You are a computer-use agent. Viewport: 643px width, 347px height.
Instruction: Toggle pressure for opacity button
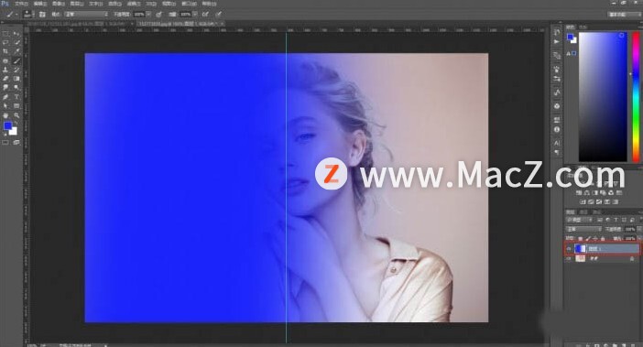coord(158,15)
